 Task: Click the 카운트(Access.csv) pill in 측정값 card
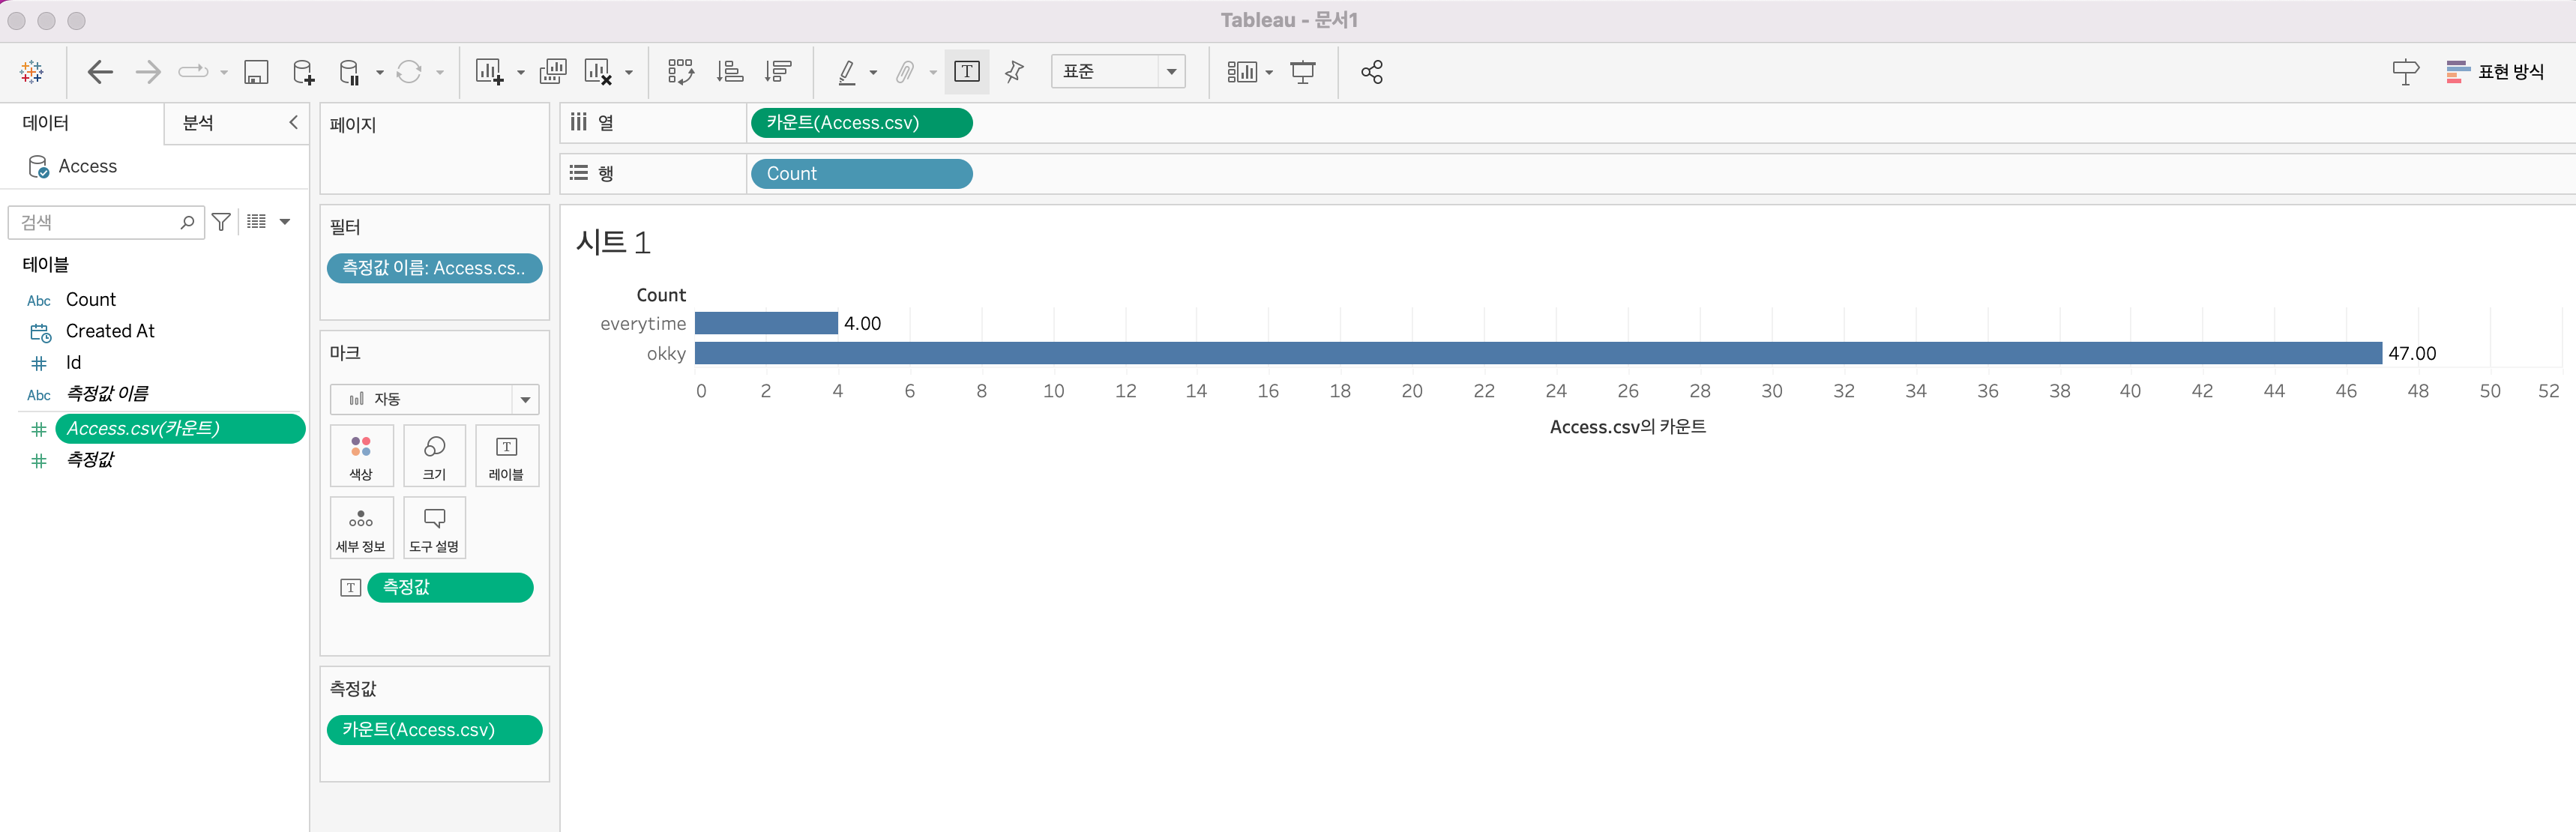434,730
